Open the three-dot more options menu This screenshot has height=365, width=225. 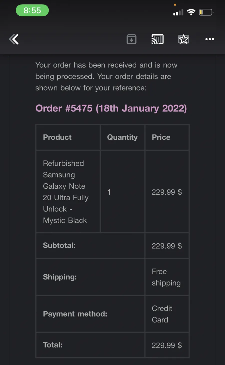(x=210, y=39)
